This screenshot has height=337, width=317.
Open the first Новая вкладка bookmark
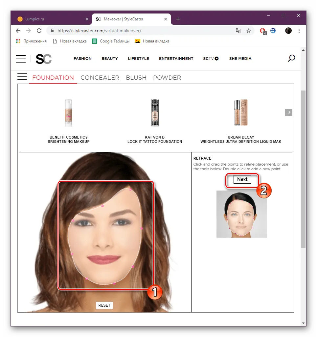[70, 41]
